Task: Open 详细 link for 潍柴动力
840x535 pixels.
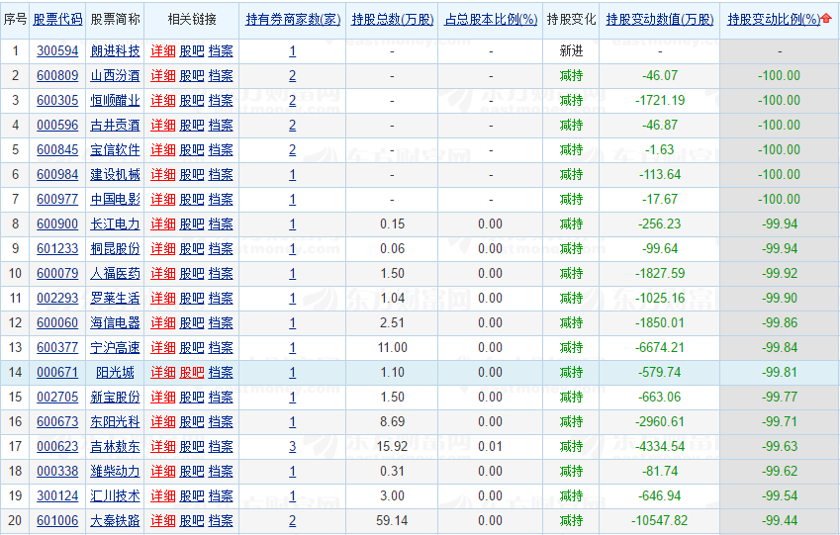Action: (163, 472)
